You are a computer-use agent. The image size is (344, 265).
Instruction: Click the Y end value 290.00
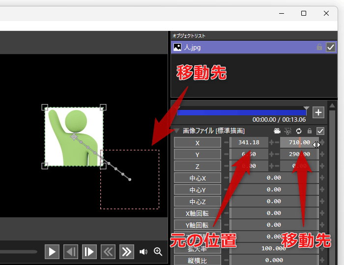299,154
